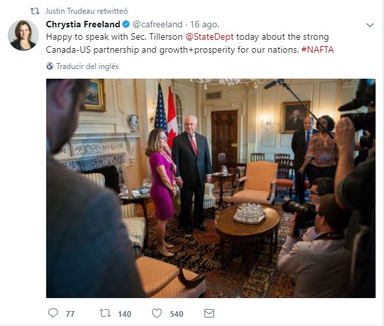This screenshot has height=326, width=384.
Task: Expand the tweet options chevron
Action: [x=370, y=25]
